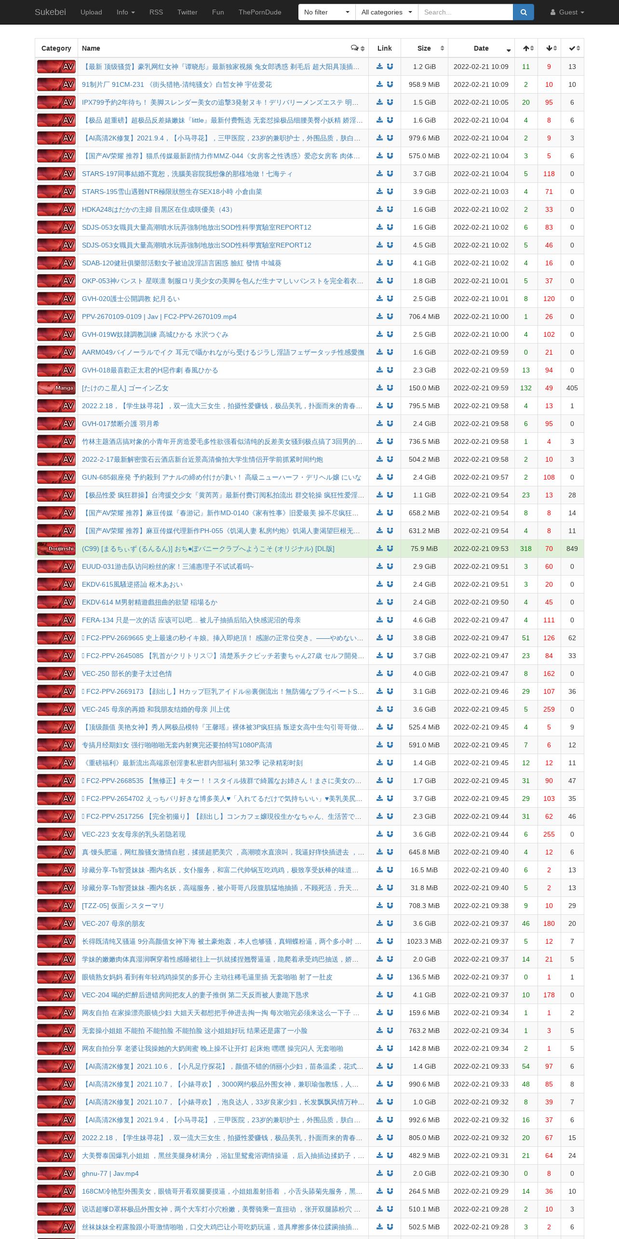Open the ghnu-77 | Jav.mp4 link
619x1239 pixels.
(x=110, y=1173)
